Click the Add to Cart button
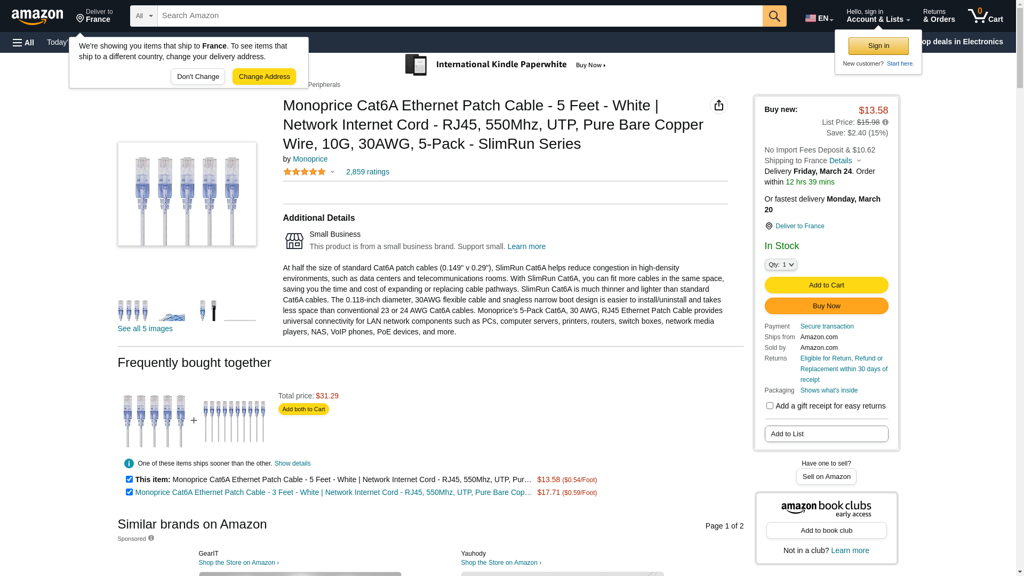The width and height of the screenshot is (1024, 576). (826, 285)
